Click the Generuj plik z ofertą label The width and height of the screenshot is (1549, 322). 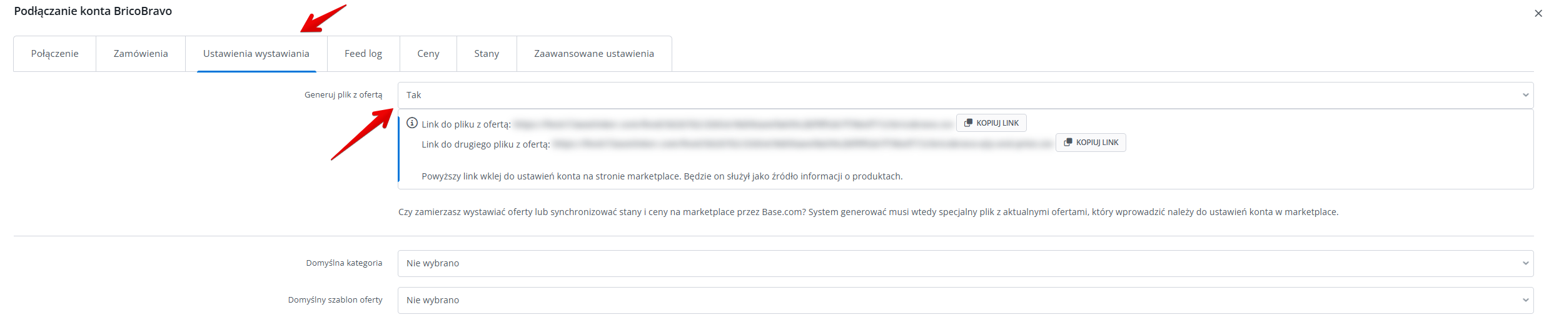coord(343,95)
